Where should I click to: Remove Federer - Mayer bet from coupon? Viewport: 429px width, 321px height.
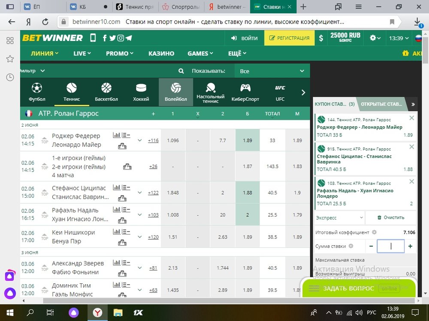[x=411, y=118]
